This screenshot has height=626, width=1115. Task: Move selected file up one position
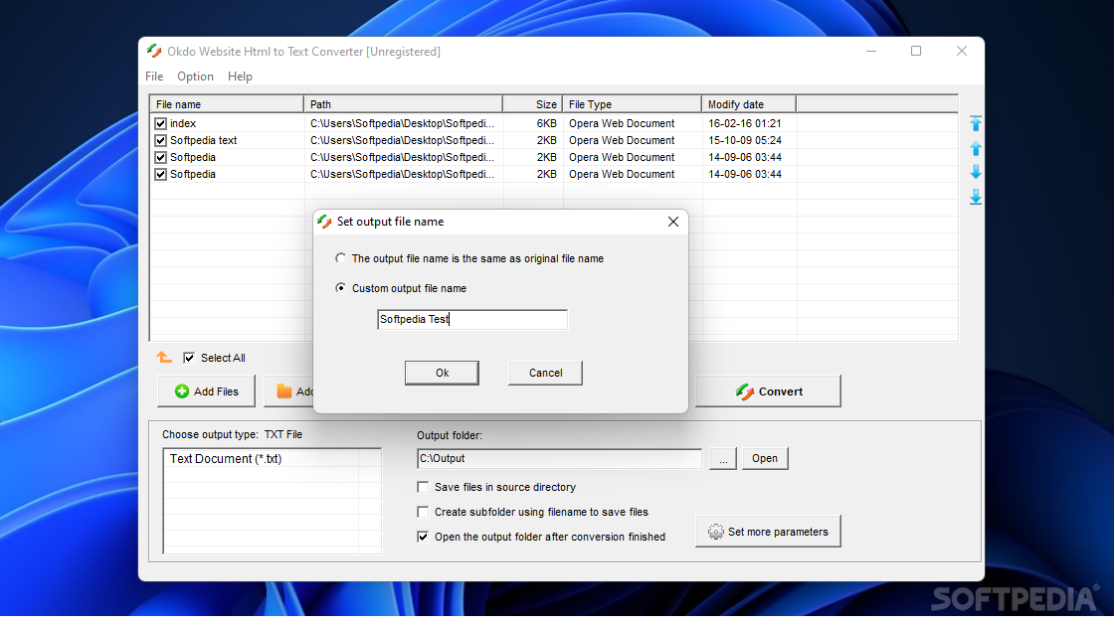tap(976, 148)
